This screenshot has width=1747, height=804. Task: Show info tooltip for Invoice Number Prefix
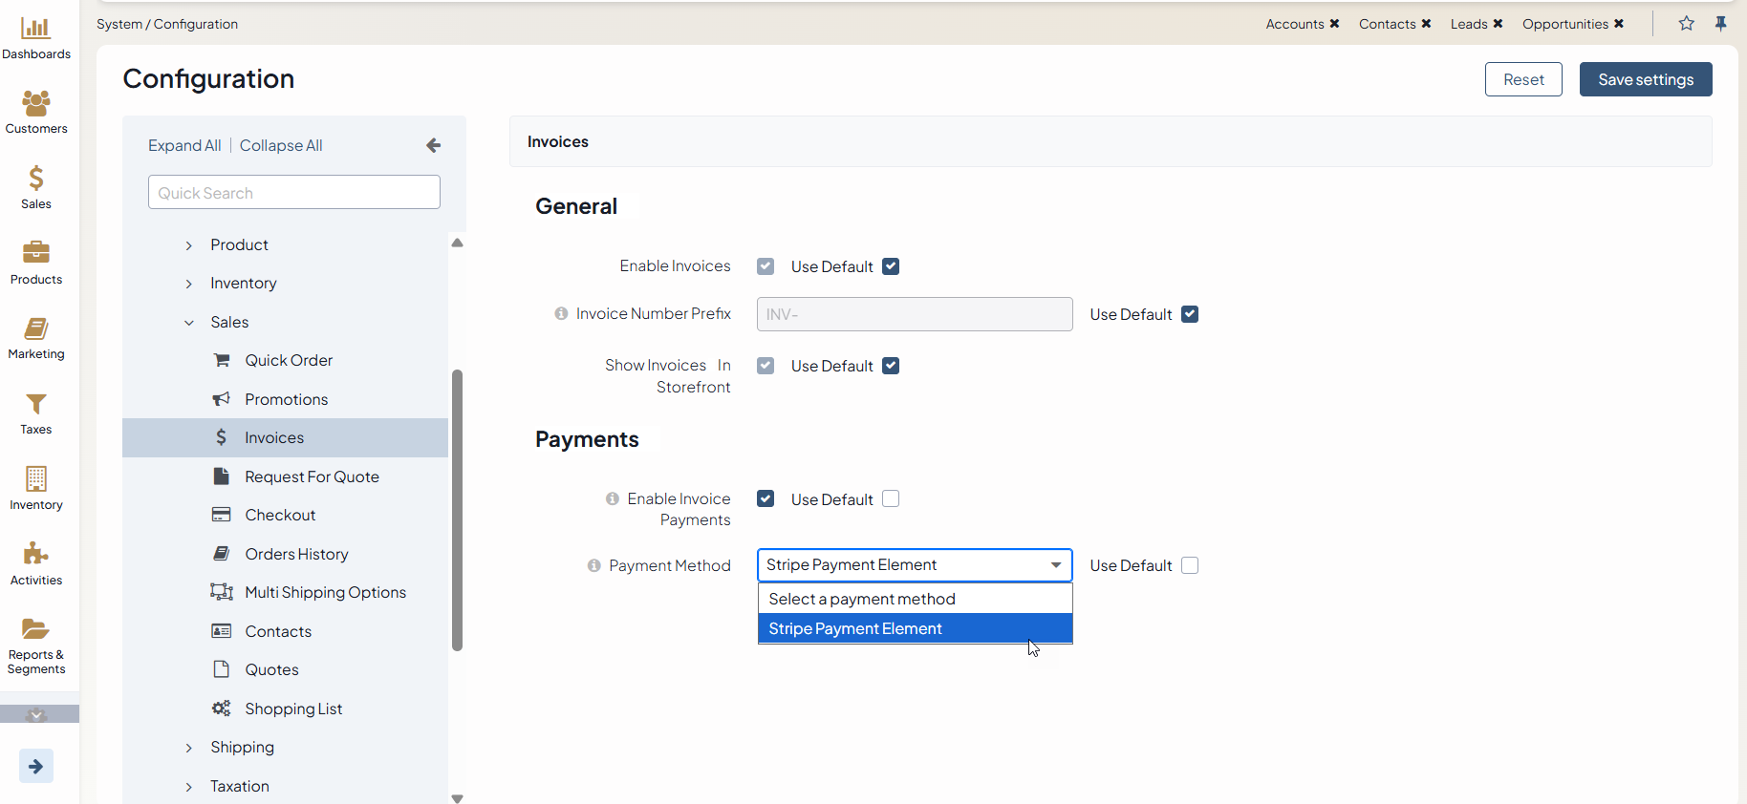coord(562,313)
